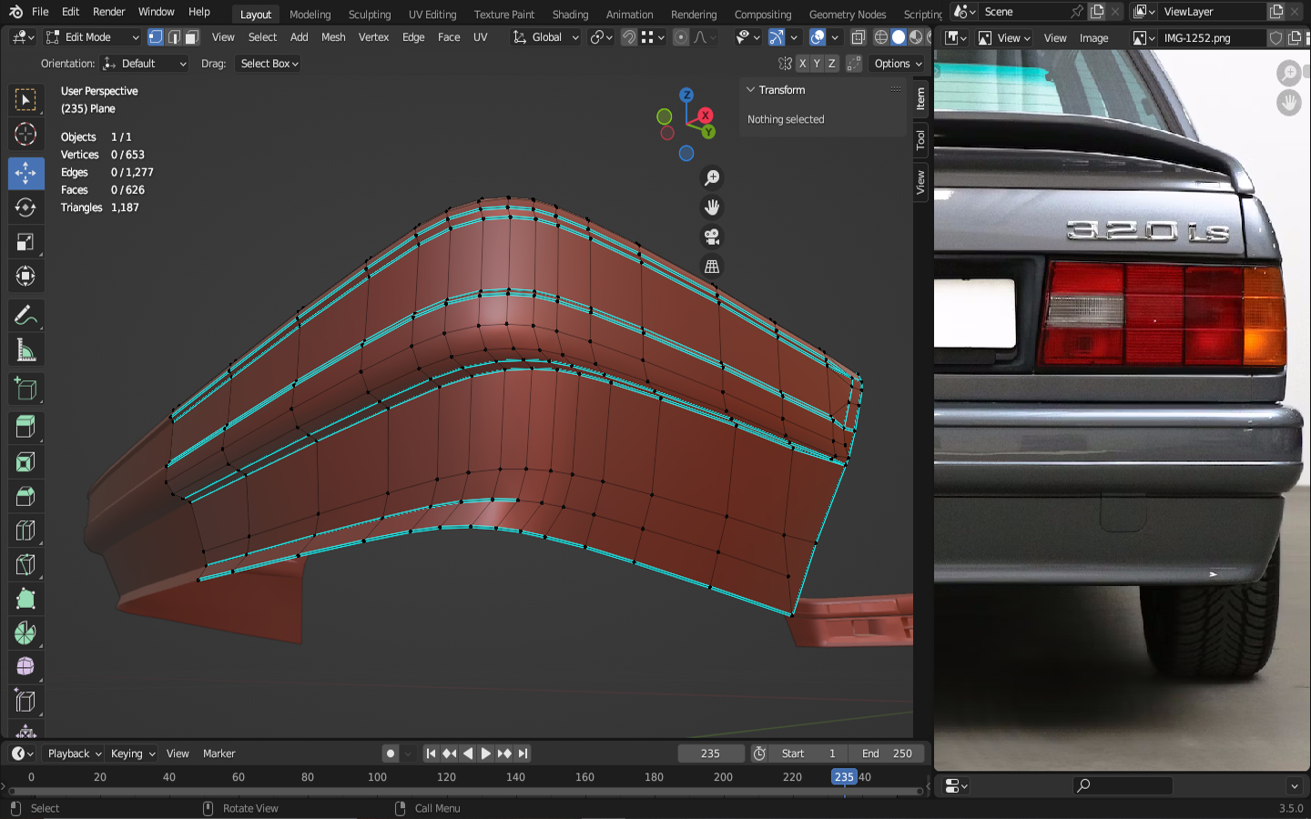Screen dimensions: 1311x819
Task: Open the Mesh menu
Action: point(333,37)
